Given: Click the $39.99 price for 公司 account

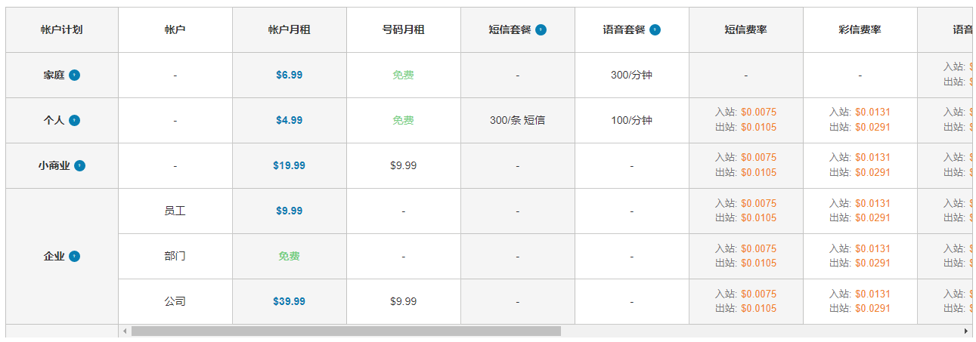Looking at the screenshot, I should [289, 302].
